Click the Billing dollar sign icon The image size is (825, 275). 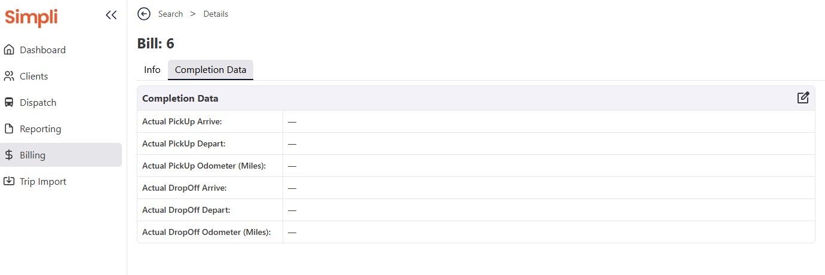click(x=9, y=155)
